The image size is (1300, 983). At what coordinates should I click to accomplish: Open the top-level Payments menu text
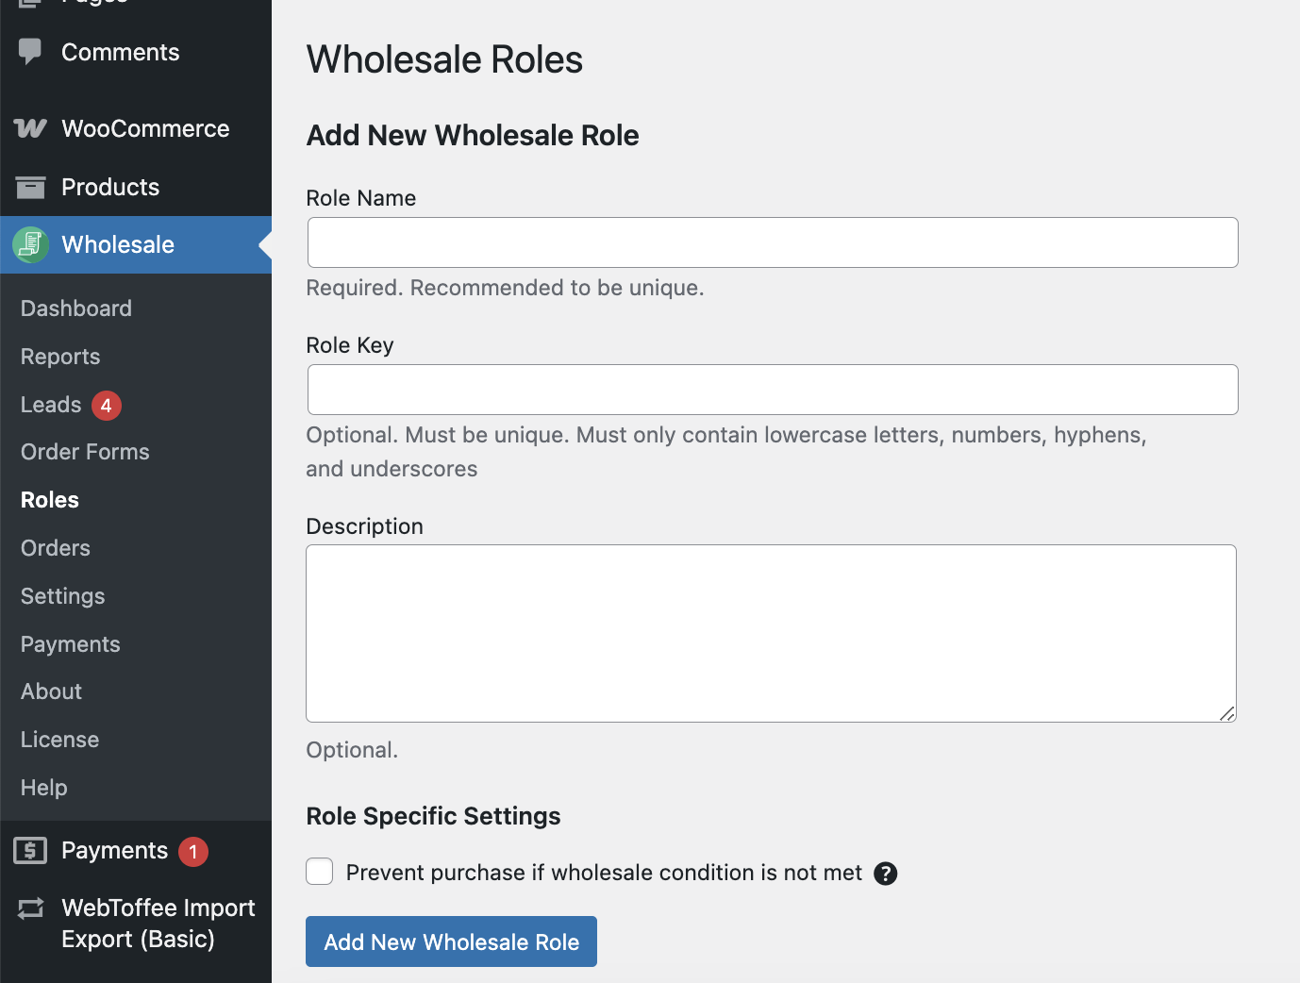114,850
